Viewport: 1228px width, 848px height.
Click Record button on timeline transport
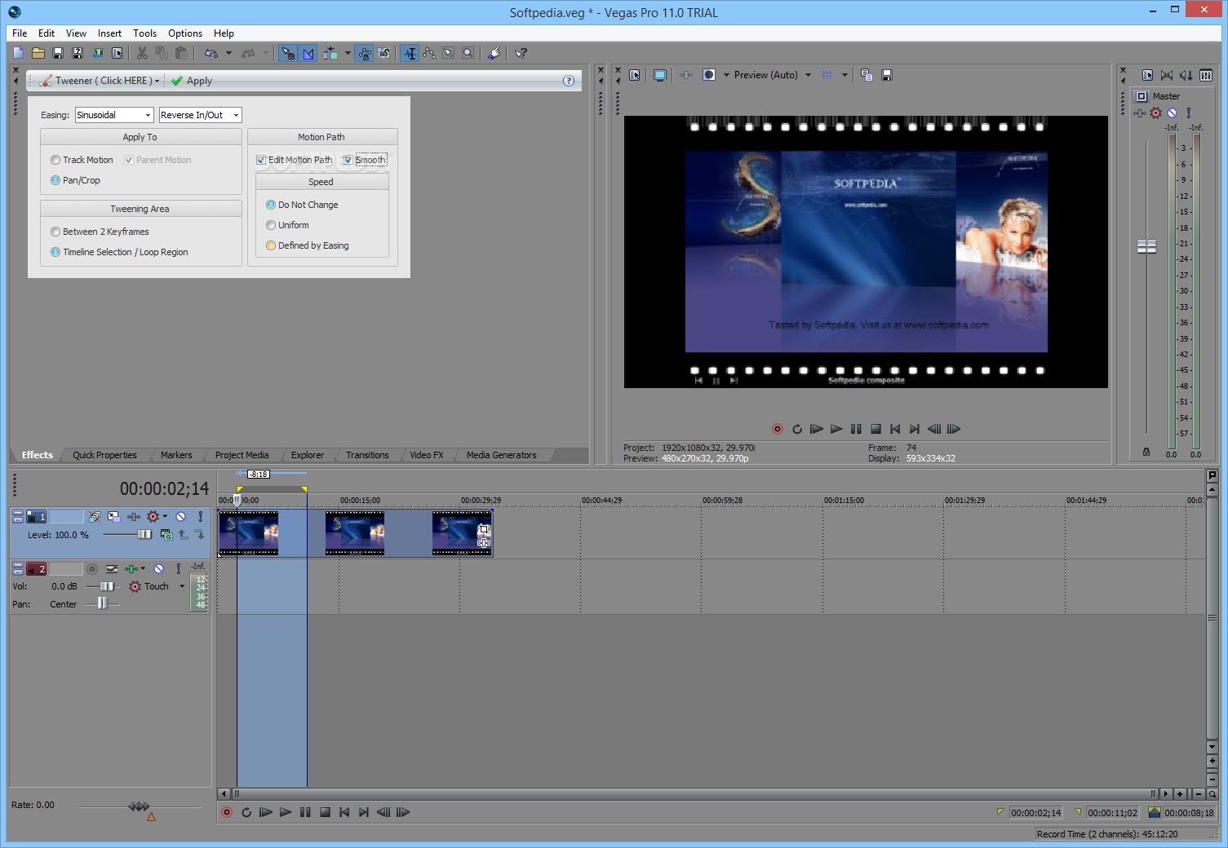(x=227, y=812)
